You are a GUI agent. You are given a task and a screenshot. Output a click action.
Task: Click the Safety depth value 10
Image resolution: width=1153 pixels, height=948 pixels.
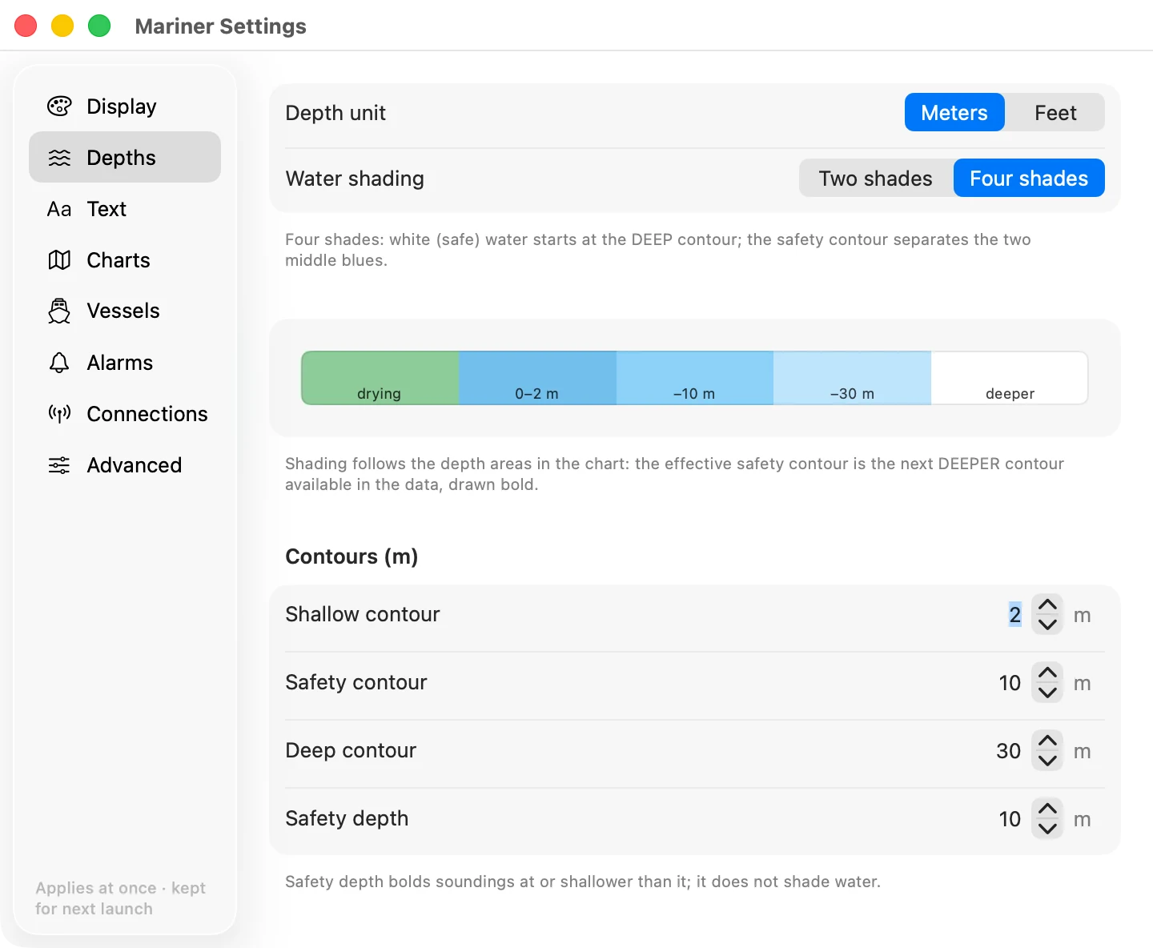point(1010,819)
